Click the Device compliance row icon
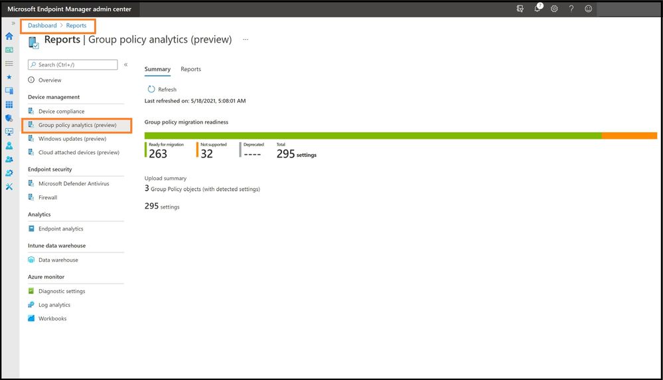This screenshot has width=663, height=380. [31, 112]
